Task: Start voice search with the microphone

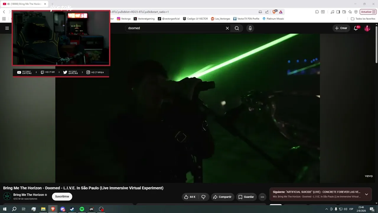Action: (250, 28)
